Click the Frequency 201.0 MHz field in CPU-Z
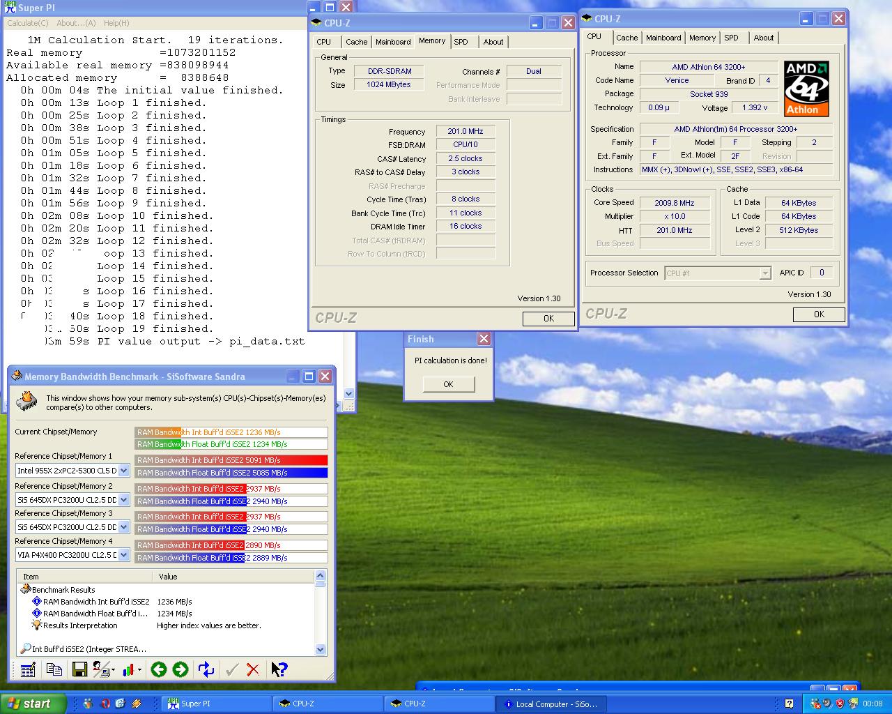 466,131
